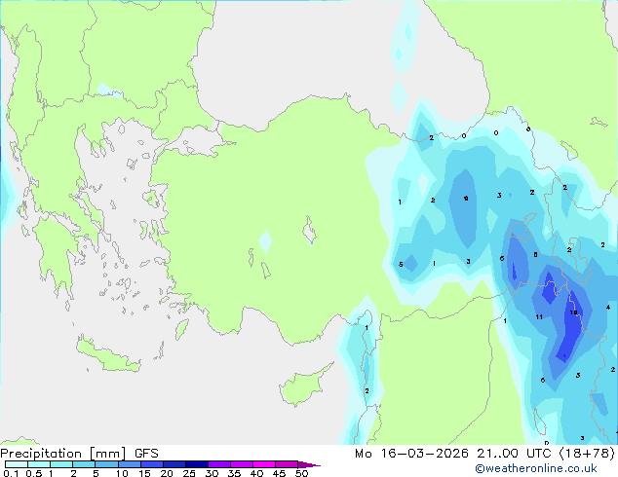Click the "0.5" legend scale label

(x=34, y=473)
